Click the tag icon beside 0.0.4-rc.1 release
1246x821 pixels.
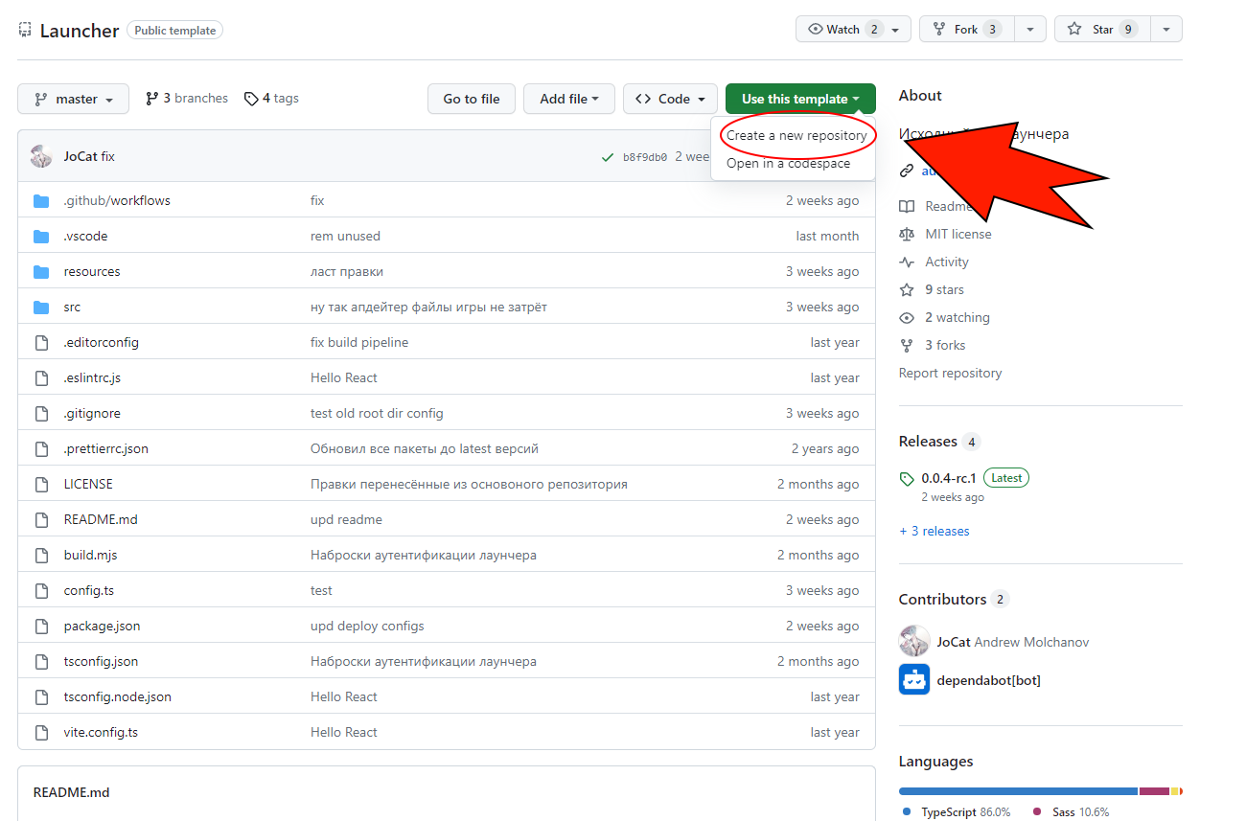coord(907,478)
